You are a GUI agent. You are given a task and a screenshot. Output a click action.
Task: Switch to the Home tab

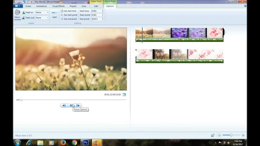click(28, 6)
